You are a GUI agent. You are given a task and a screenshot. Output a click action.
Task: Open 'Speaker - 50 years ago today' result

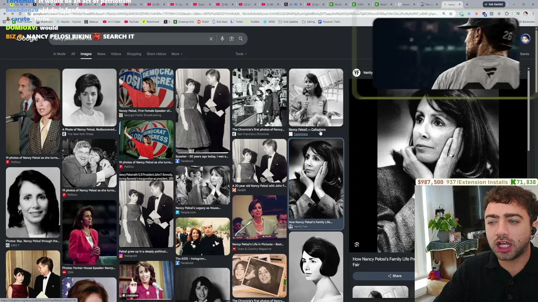pyautogui.click(x=202, y=156)
